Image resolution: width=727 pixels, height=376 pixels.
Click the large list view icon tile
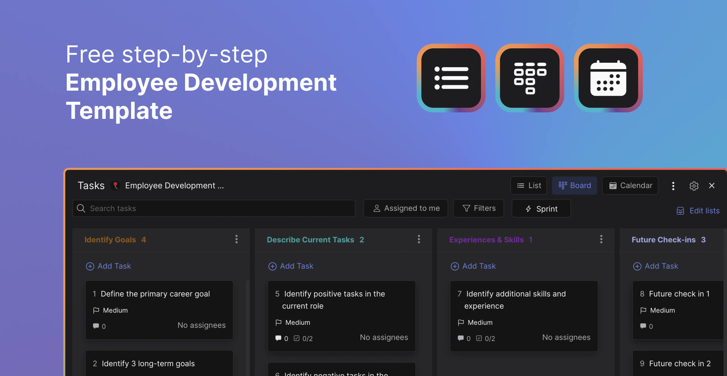coord(451,78)
